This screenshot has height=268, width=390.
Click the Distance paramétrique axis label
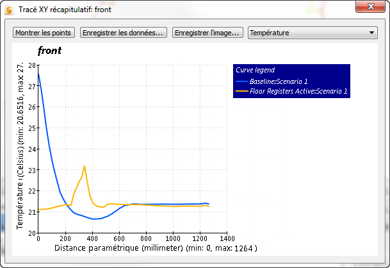tap(156, 248)
